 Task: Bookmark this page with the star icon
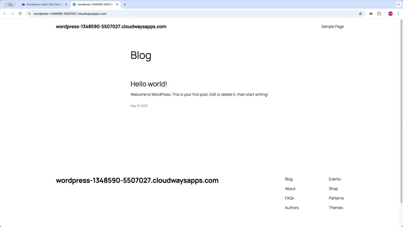coord(360,14)
